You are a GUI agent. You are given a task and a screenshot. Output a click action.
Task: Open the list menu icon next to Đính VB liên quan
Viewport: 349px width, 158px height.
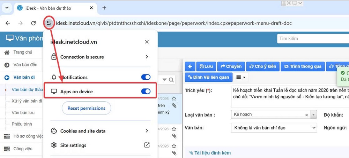(240, 77)
